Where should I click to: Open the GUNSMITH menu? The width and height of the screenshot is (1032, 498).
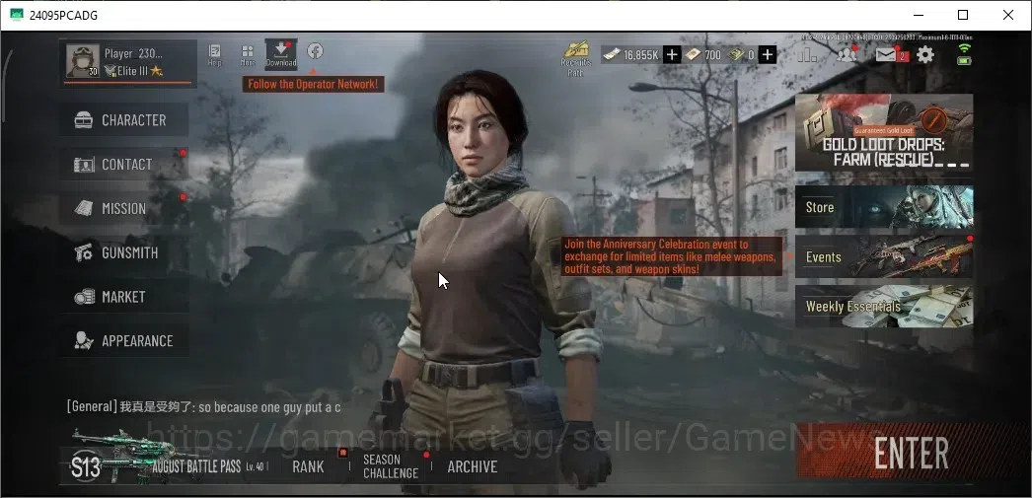(123, 252)
